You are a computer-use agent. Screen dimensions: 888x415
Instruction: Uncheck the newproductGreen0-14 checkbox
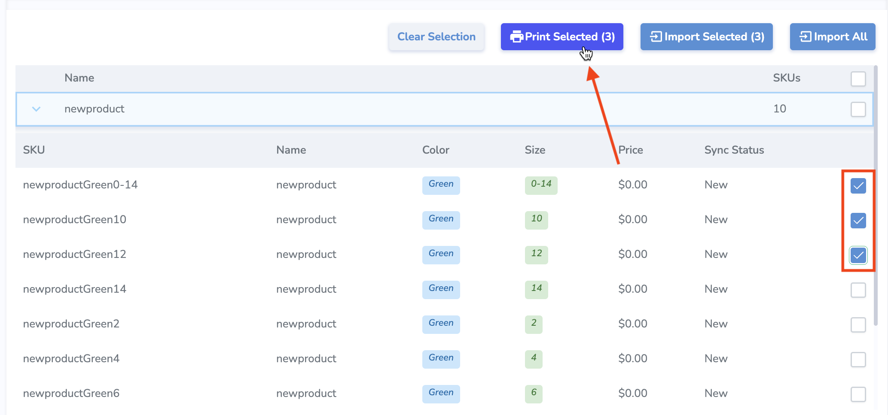858,186
